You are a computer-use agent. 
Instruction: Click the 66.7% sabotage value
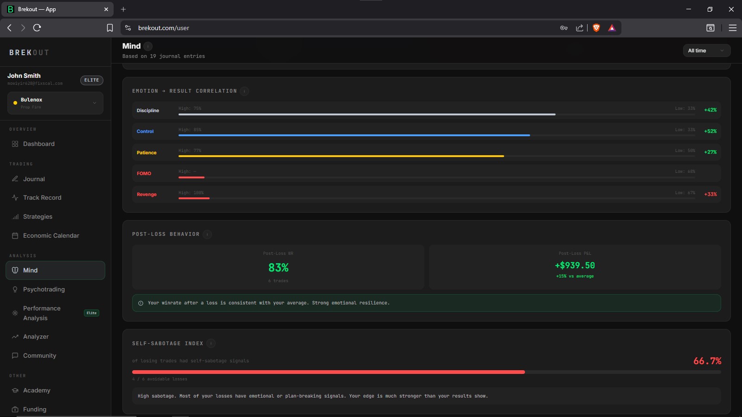click(x=707, y=361)
